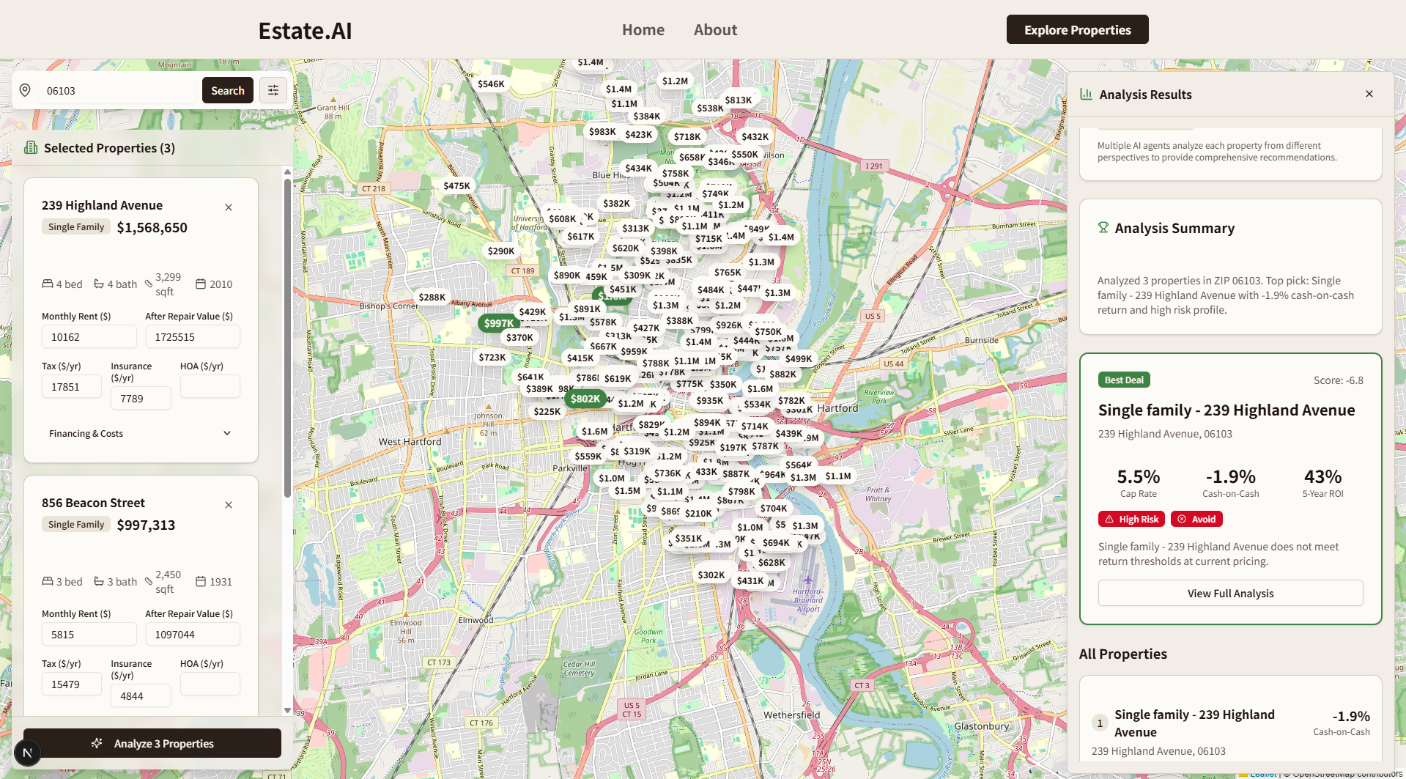Open the About navigation item
Image resolution: width=1406 pixels, height=779 pixels.
(715, 30)
